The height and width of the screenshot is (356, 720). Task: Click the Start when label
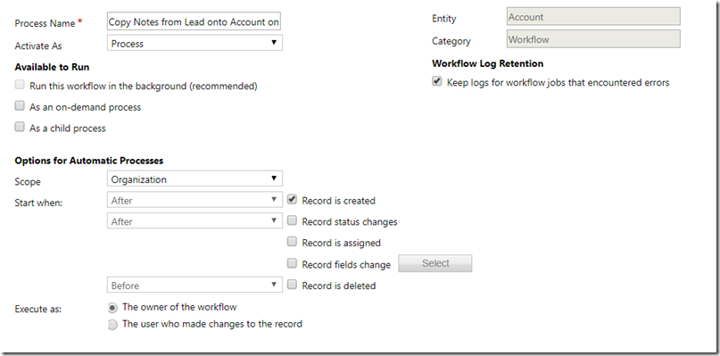coord(38,203)
